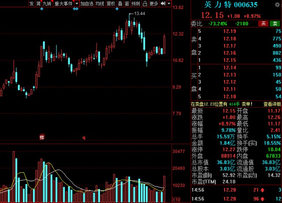Click the arrow-to-bar icon in toolbar
The image size is (282, 203).
pyautogui.click(x=163, y=4)
